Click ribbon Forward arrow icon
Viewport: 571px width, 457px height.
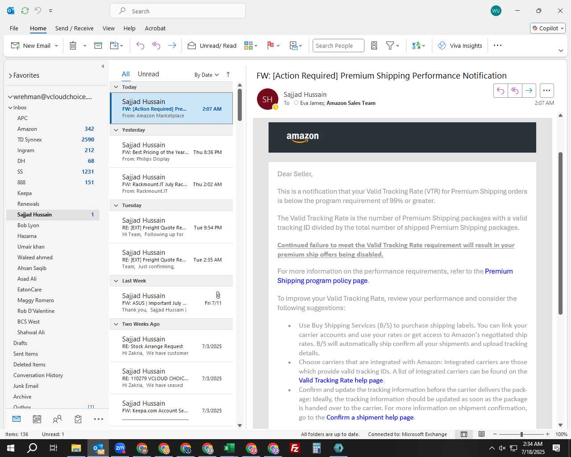[172, 46]
